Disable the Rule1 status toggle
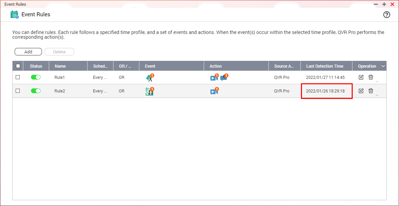Image resolution: width=399 pixels, height=206 pixels. coord(36,77)
